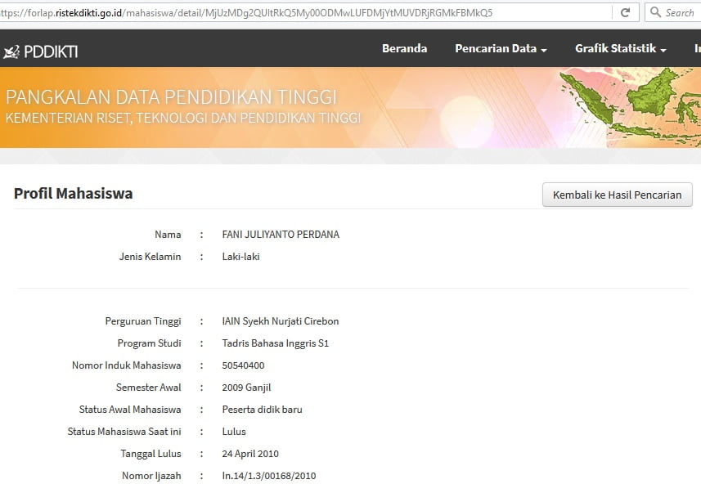Image resolution: width=701 pixels, height=493 pixels.
Task: Click the PDDIKTI brand text link
Action: (51, 52)
